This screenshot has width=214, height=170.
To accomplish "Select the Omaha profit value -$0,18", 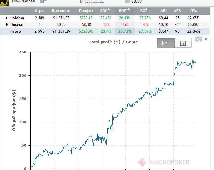I will pyautogui.click(x=86, y=25).
